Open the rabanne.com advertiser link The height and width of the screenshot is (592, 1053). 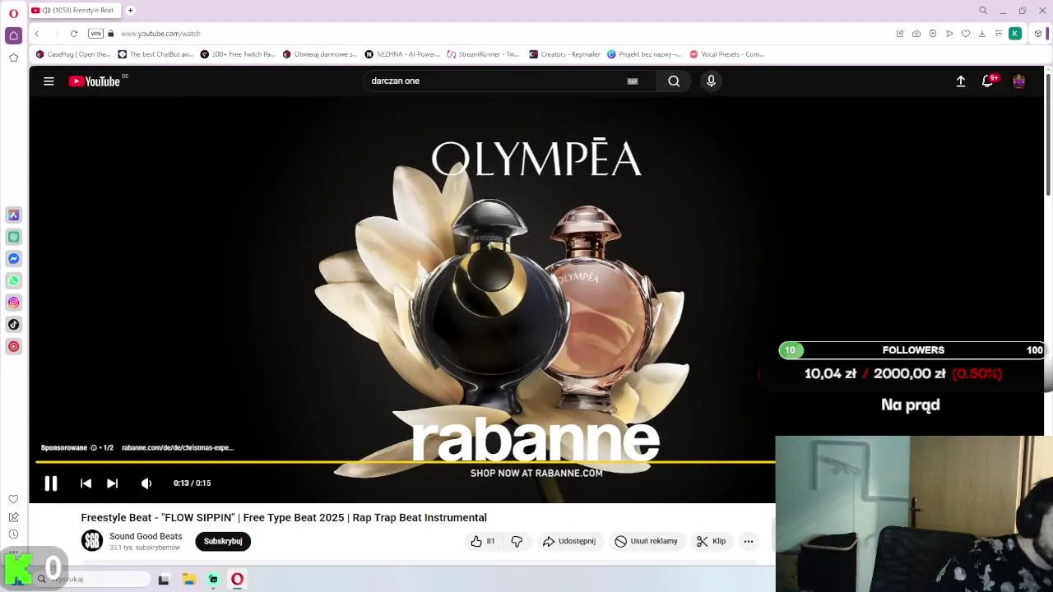point(178,448)
